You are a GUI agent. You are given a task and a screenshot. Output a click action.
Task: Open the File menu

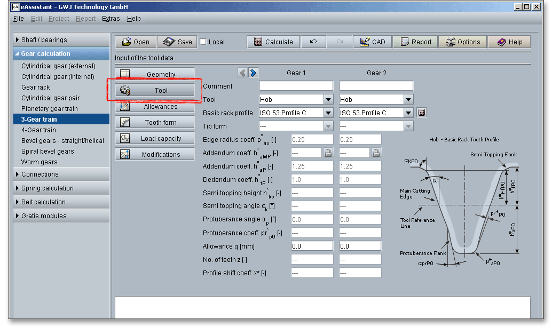[x=18, y=19]
